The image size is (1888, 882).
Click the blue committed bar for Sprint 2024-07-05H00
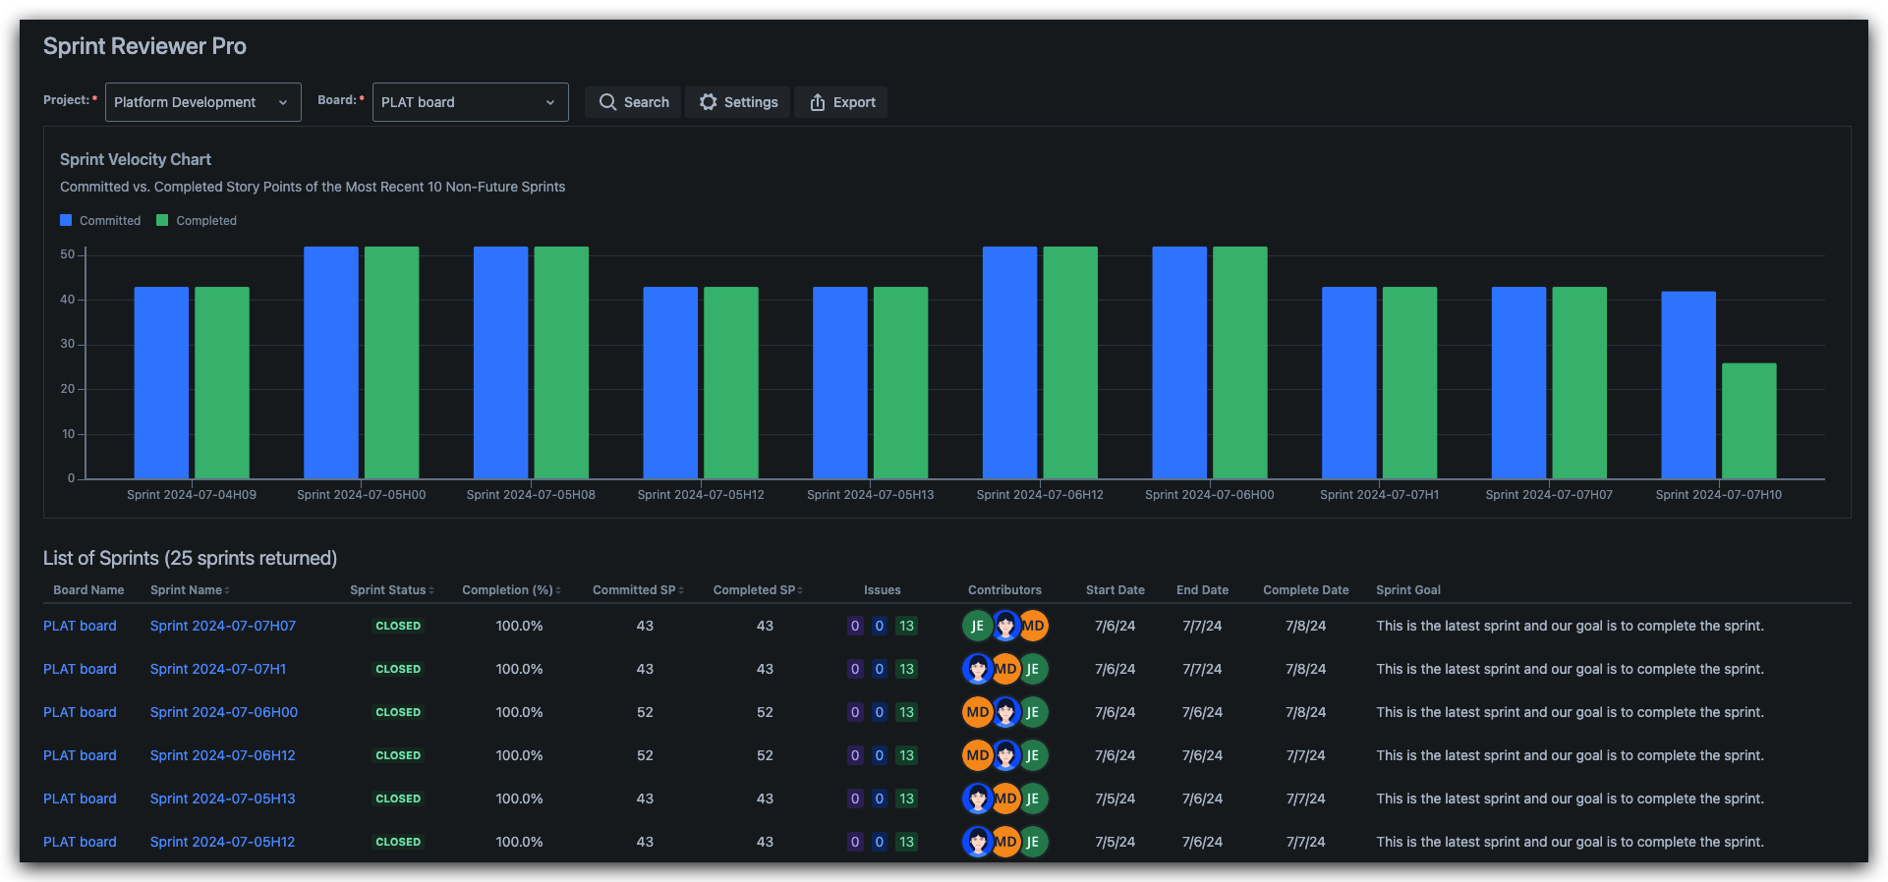click(x=331, y=362)
